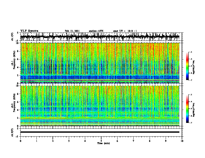Click the ch.1 color bar log(PSD) label
This screenshot has width=205, height=158.
[x=194, y=67]
